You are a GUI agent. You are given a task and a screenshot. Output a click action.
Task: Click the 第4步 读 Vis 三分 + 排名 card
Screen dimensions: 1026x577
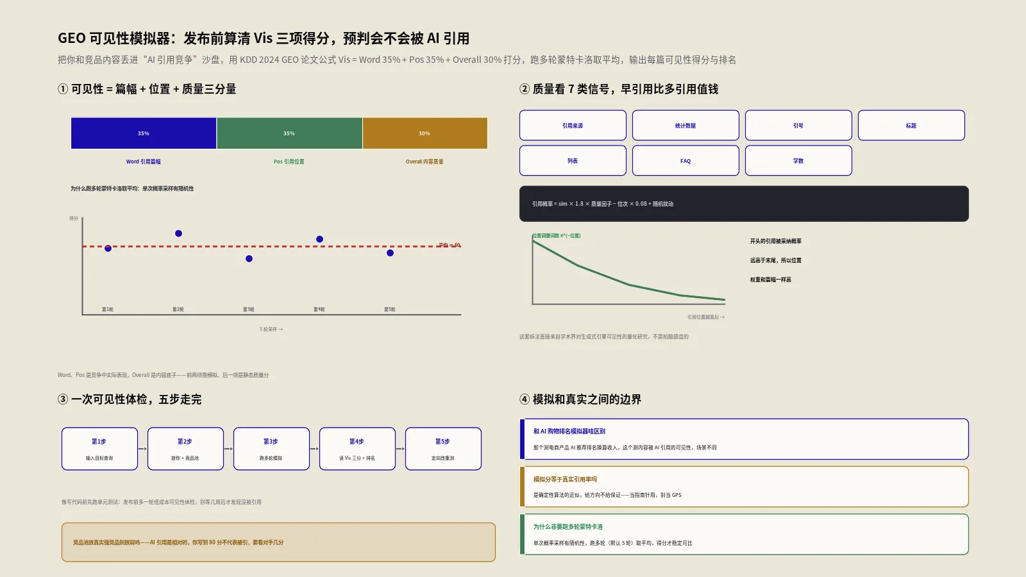coord(357,449)
